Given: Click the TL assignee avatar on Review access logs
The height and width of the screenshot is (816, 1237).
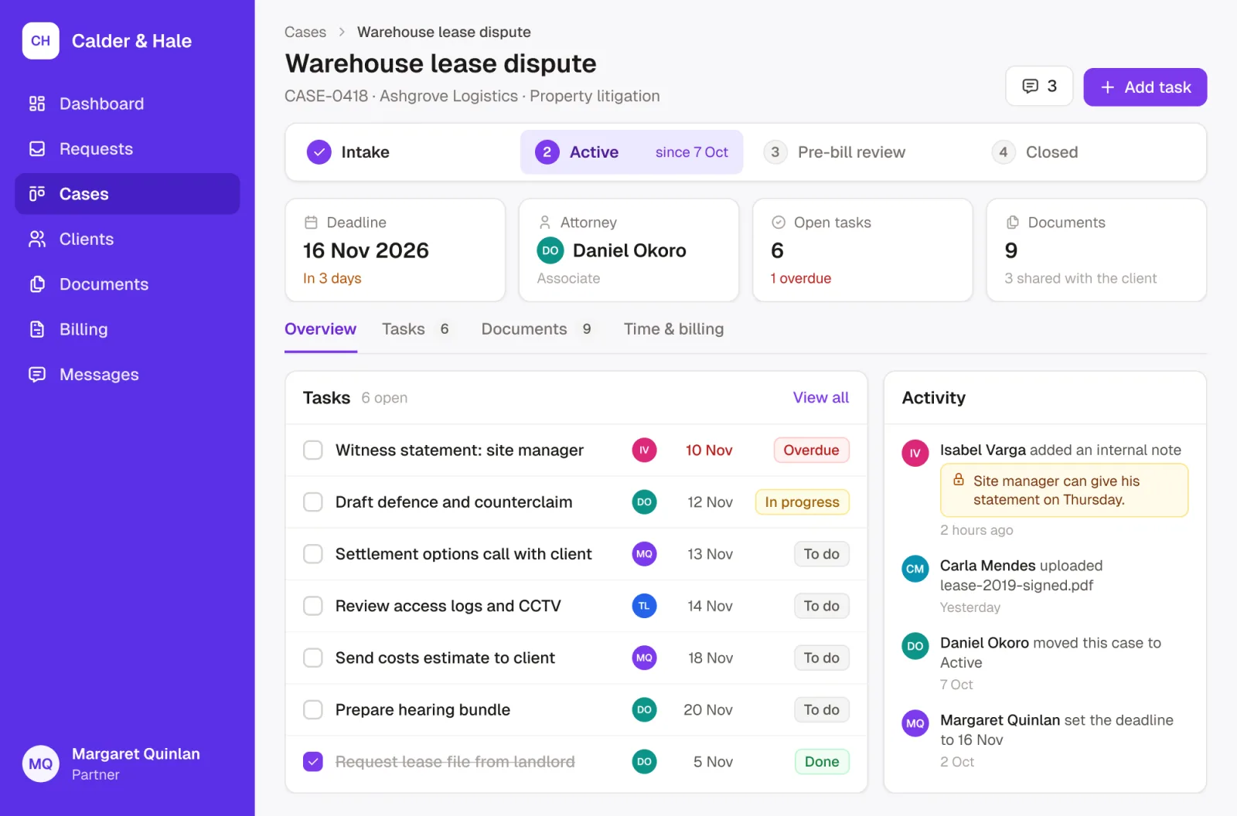Looking at the screenshot, I should (644, 606).
